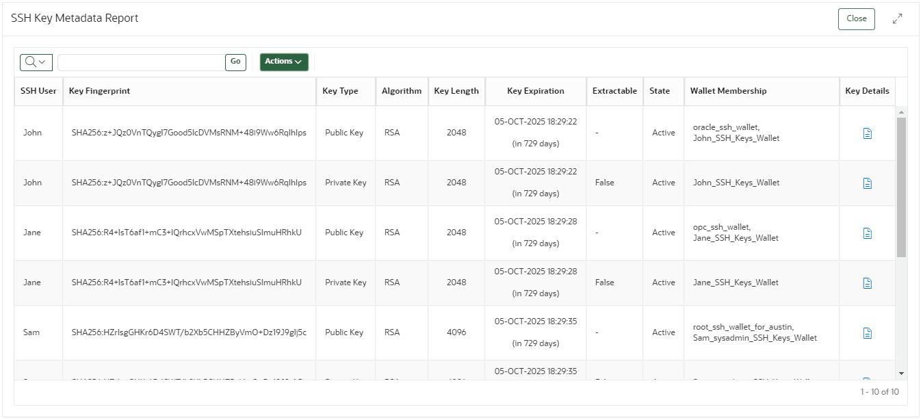Open the Actions menu

tap(283, 62)
